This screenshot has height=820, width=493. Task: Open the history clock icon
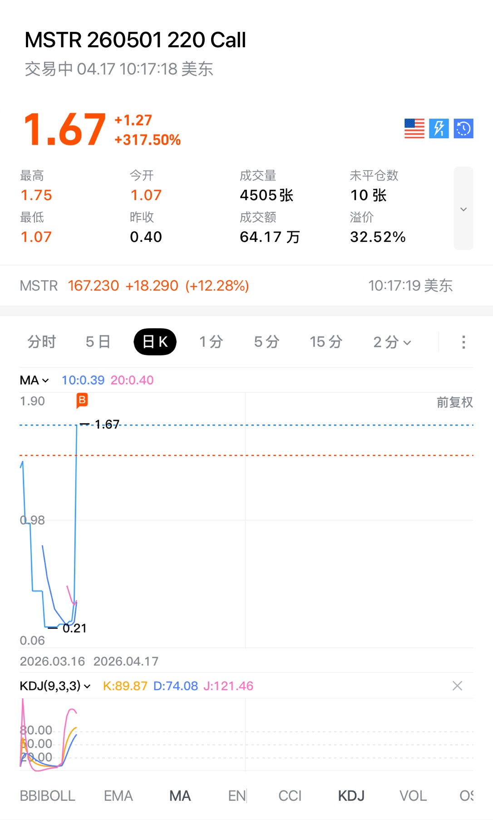(x=463, y=129)
